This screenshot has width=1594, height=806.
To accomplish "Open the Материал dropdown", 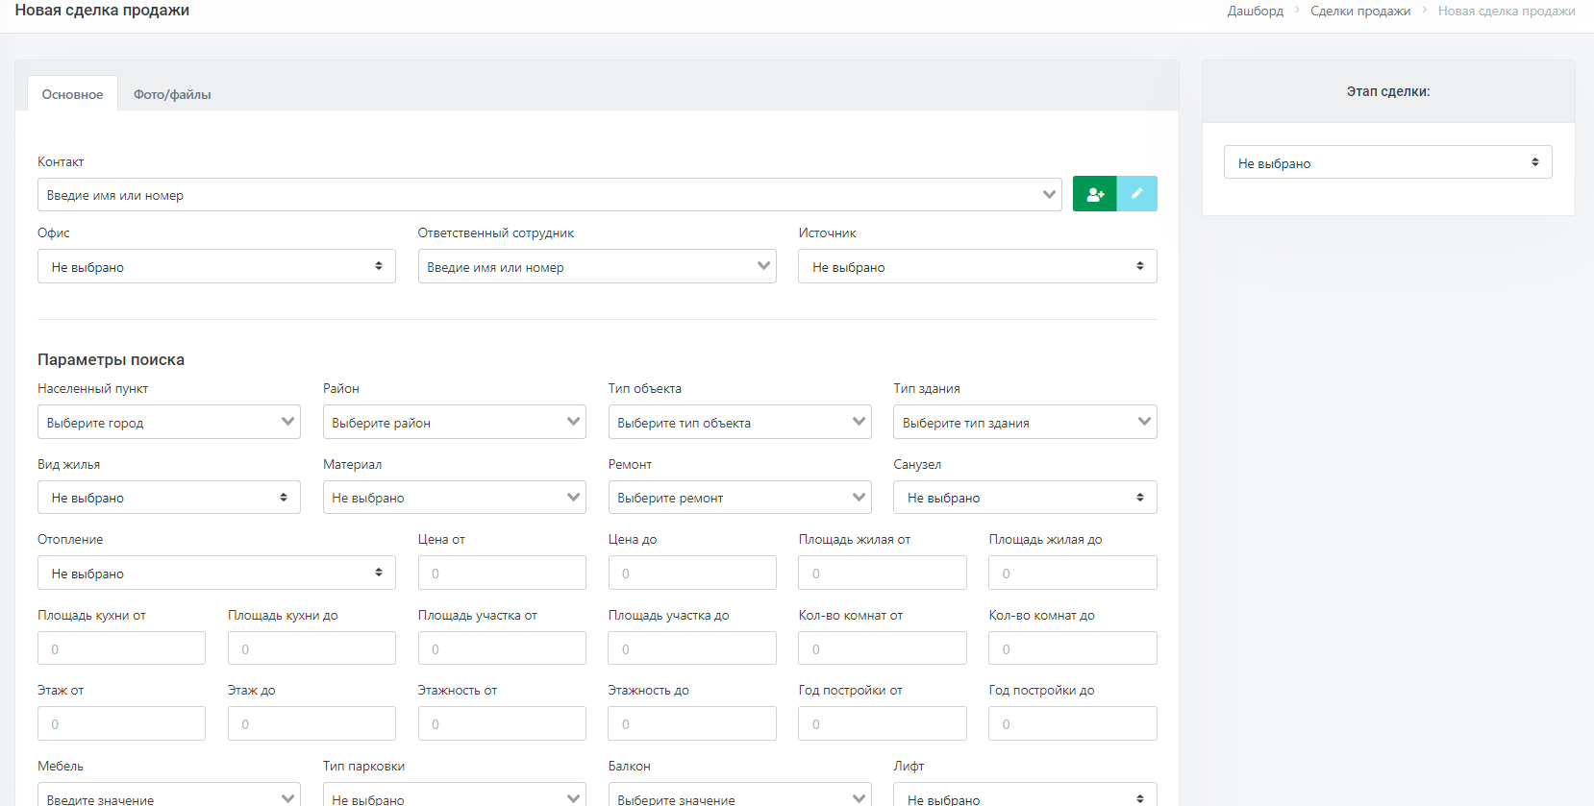I will (x=455, y=498).
